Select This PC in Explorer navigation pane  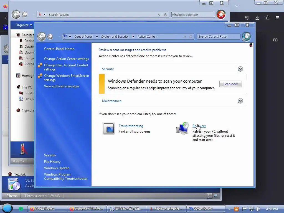pyautogui.click(x=27, y=87)
